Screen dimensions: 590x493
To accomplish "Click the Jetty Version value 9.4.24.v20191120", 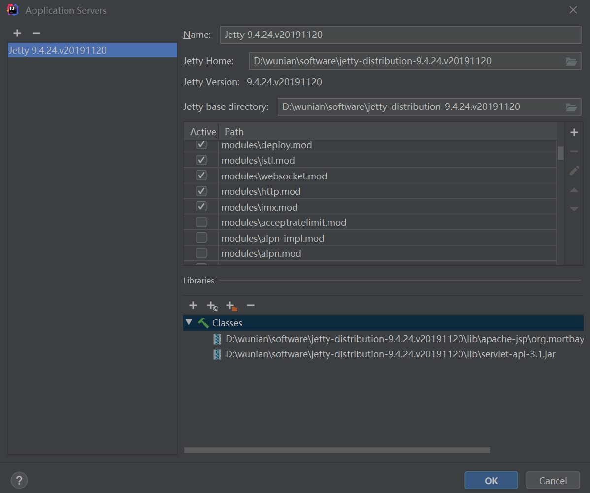I will 284,82.
